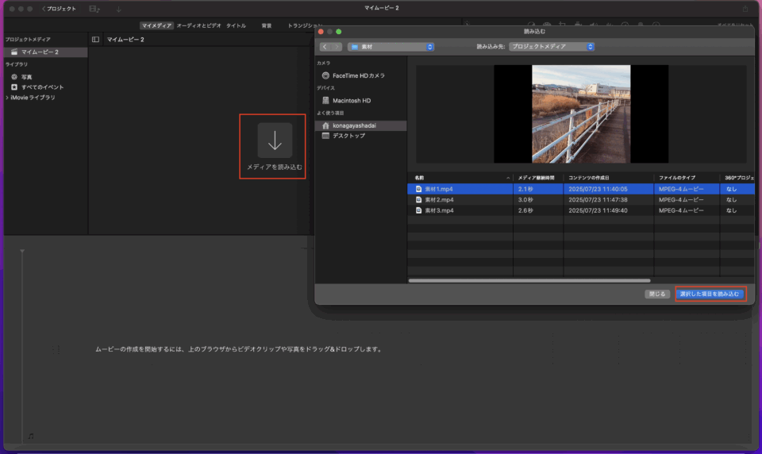
Task: Switch to the マイメディア tab
Action: (156, 25)
